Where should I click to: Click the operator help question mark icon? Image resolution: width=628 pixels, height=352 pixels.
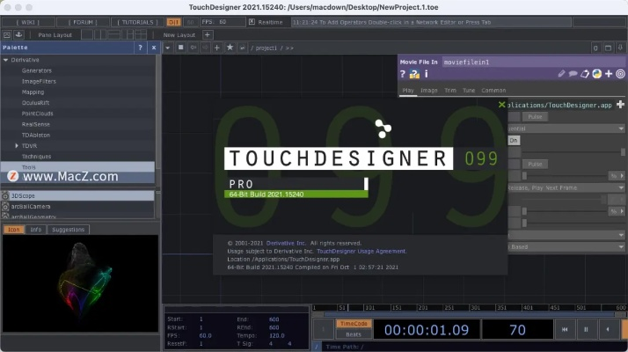point(404,75)
